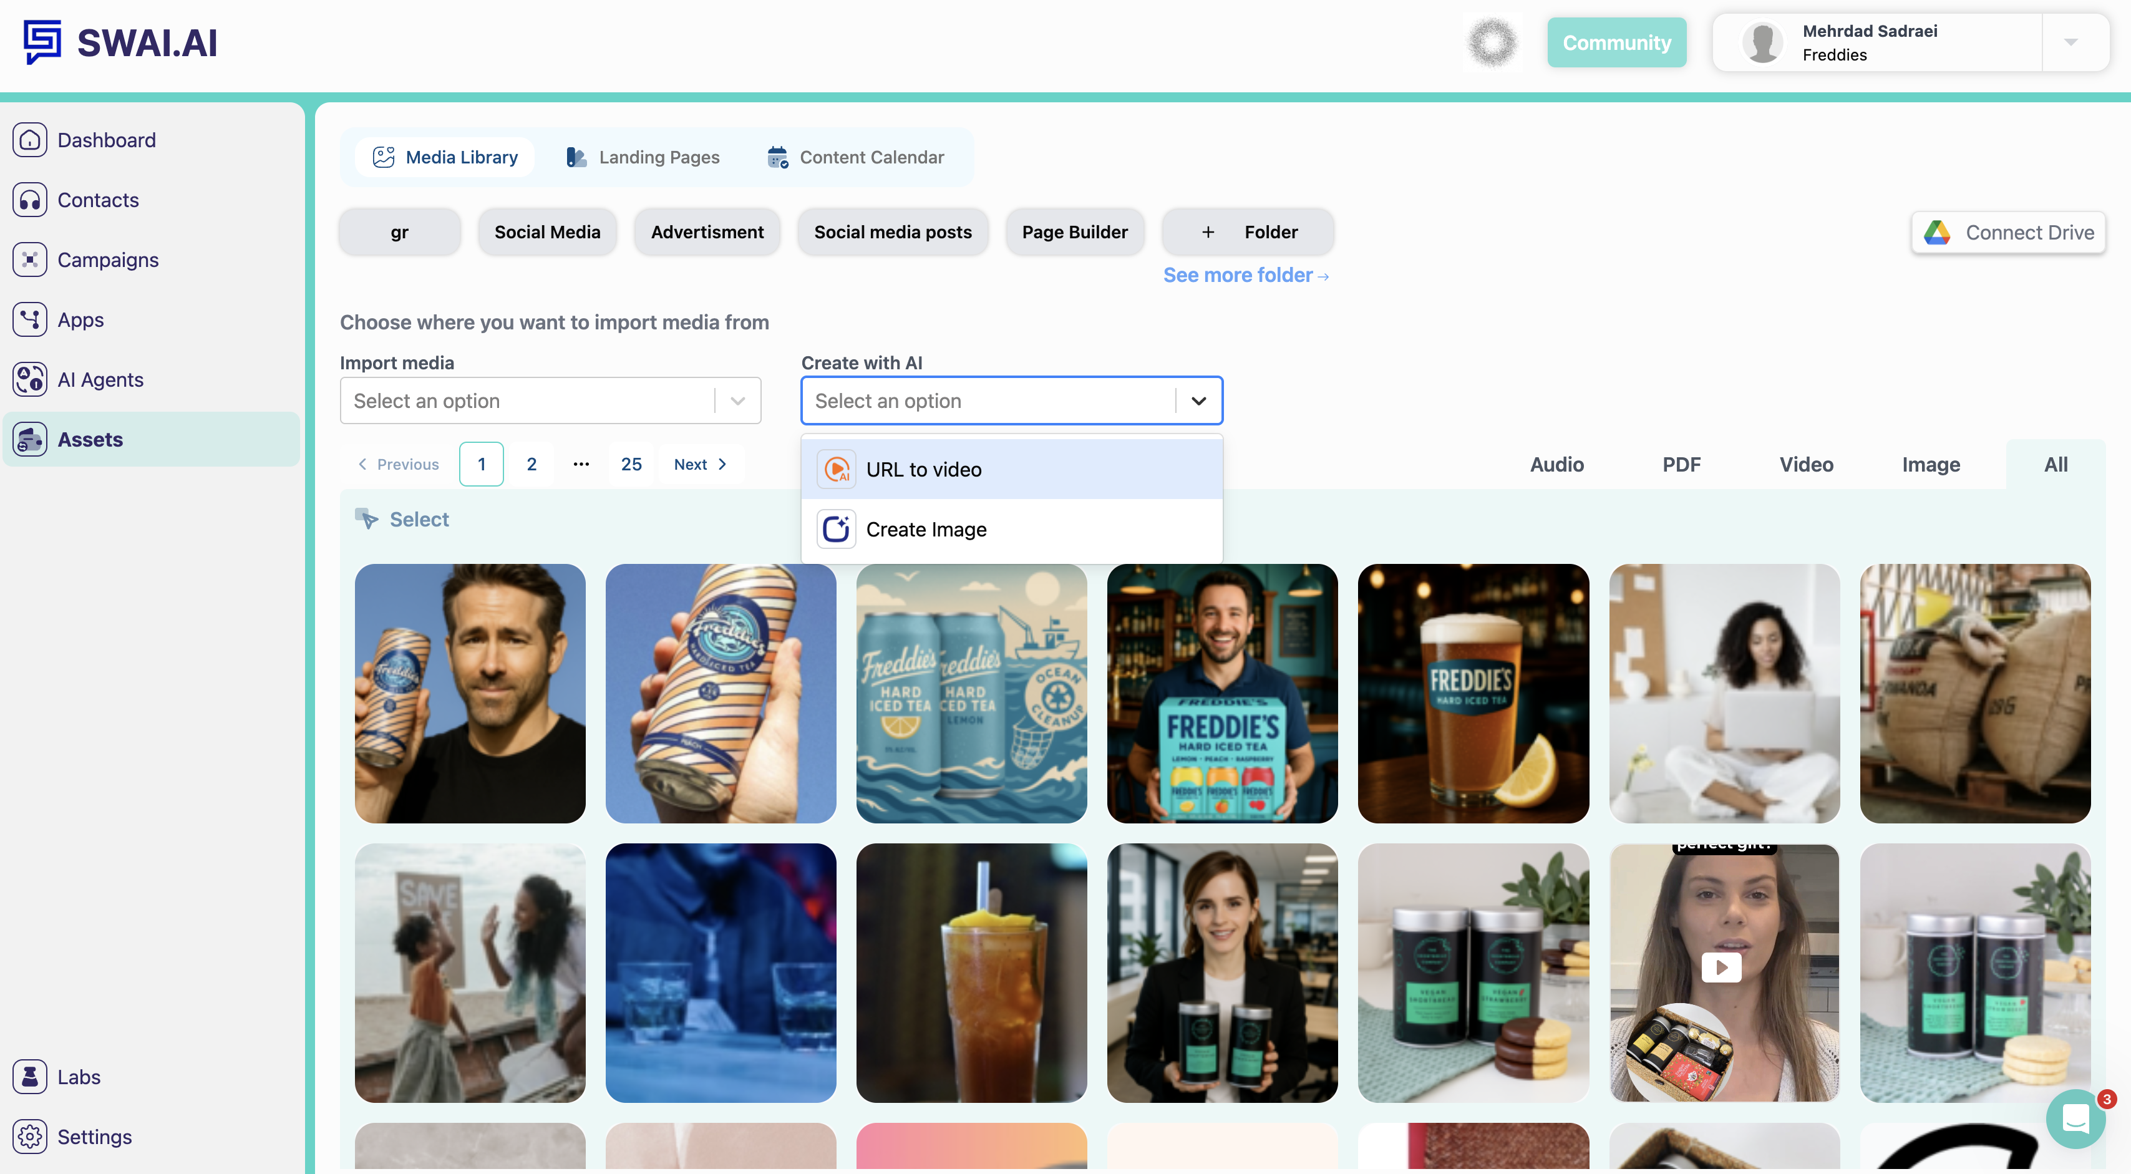Choose Create Image option
Image resolution: width=2131 pixels, height=1174 pixels.
(1012, 528)
